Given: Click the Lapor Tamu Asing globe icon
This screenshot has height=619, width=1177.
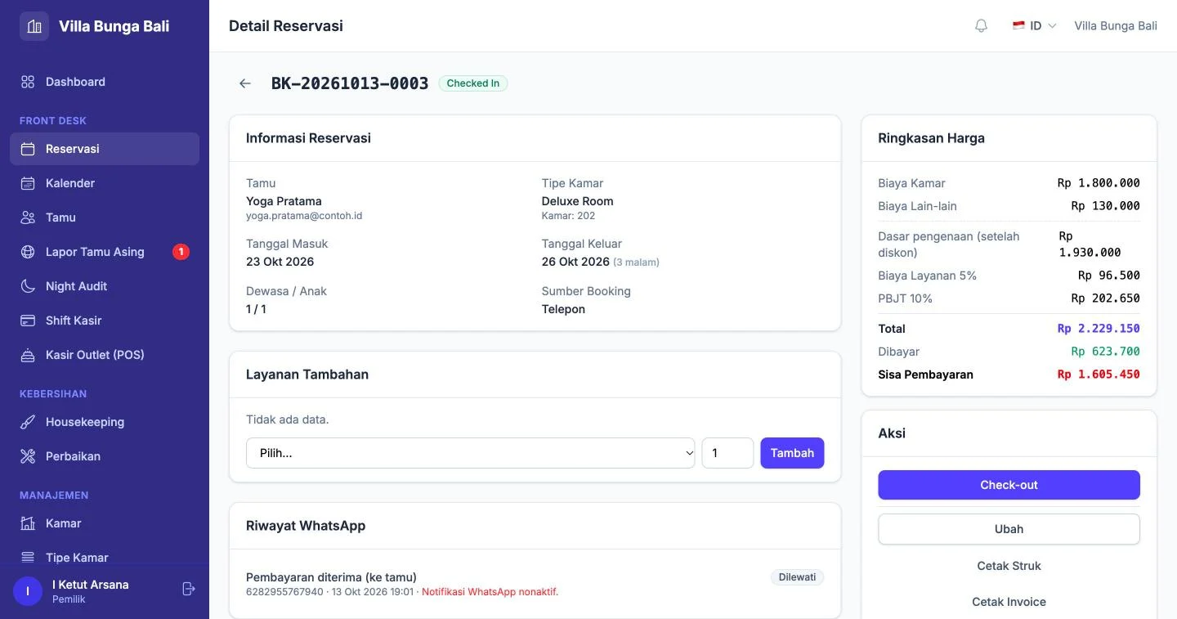Looking at the screenshot, I should coord(28,252).
